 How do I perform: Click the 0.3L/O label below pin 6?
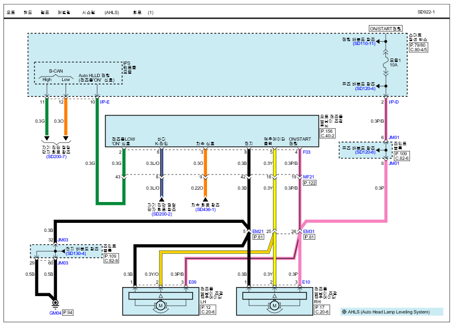(x=153, y=163)
